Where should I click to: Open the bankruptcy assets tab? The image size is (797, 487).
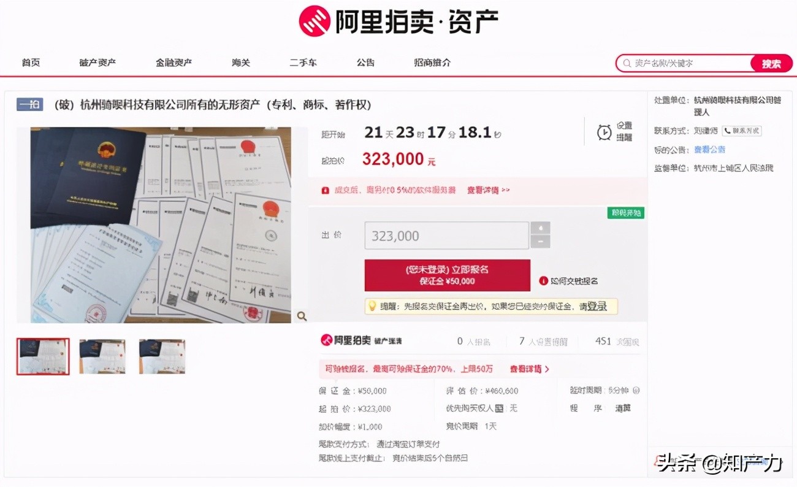97,63
